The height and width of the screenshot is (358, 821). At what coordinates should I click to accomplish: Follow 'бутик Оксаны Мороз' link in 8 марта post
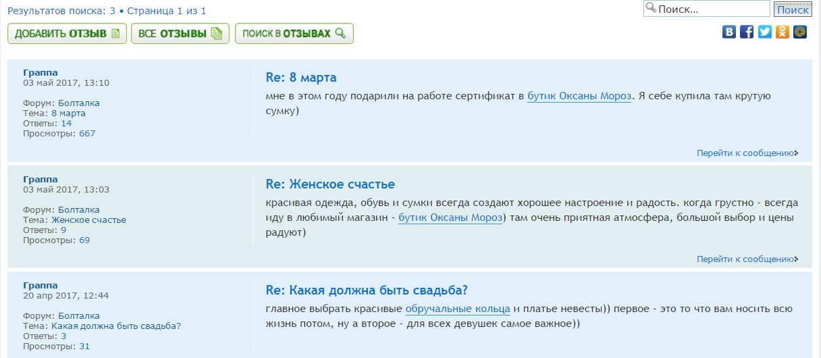point(579,96)
